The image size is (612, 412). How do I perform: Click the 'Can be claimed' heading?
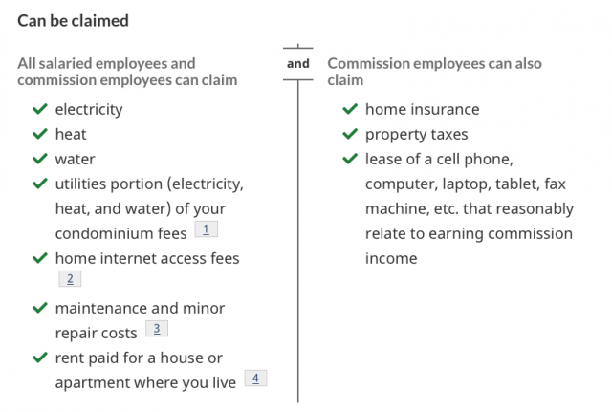pos(73,21)
